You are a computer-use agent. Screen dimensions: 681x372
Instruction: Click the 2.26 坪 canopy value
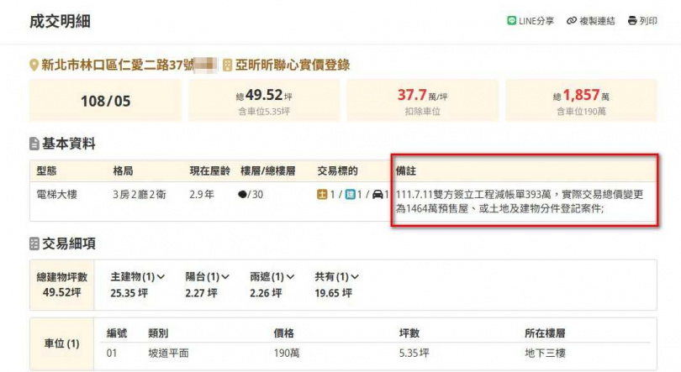coord(266,294)
